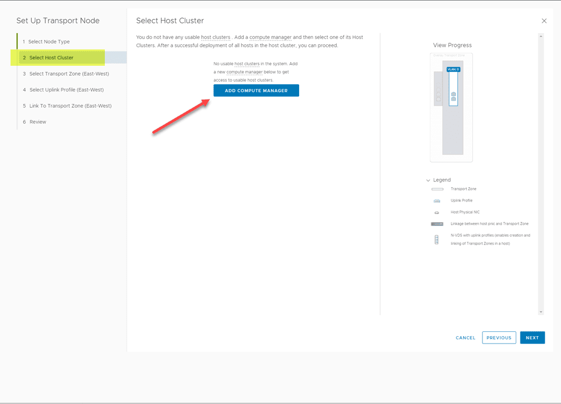Viewport: 561px width, 404px height.
Task: Click the Transport Zone icon in the Legend
Action: coord(437,189)
